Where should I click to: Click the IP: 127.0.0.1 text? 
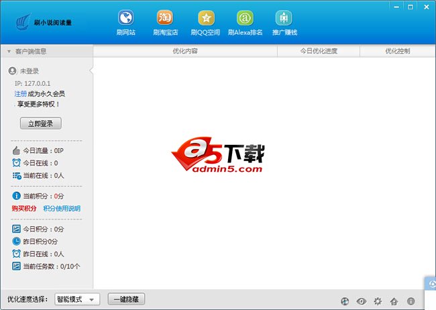33,83
